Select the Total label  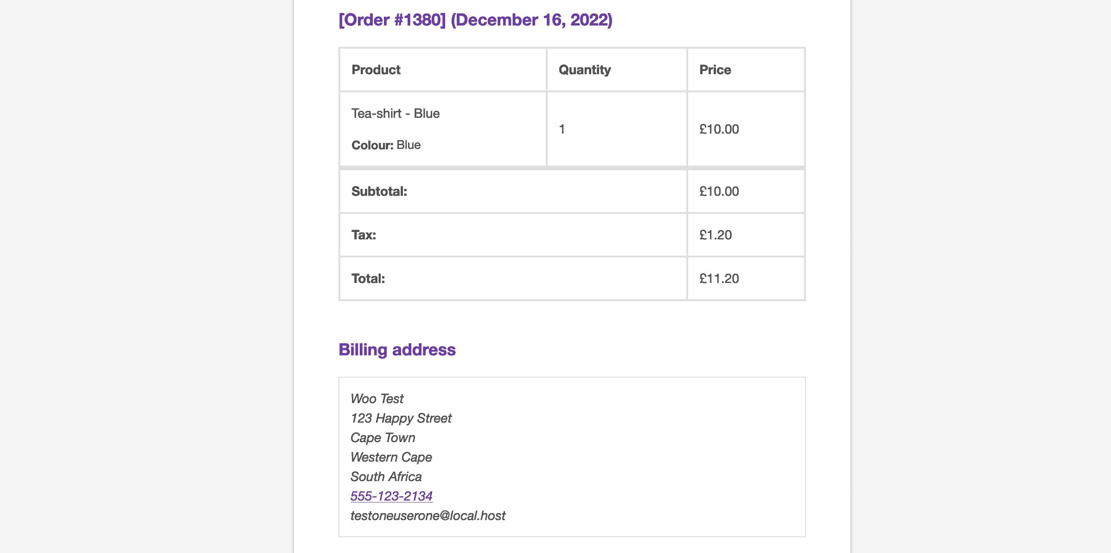click(x=368, y=278)
